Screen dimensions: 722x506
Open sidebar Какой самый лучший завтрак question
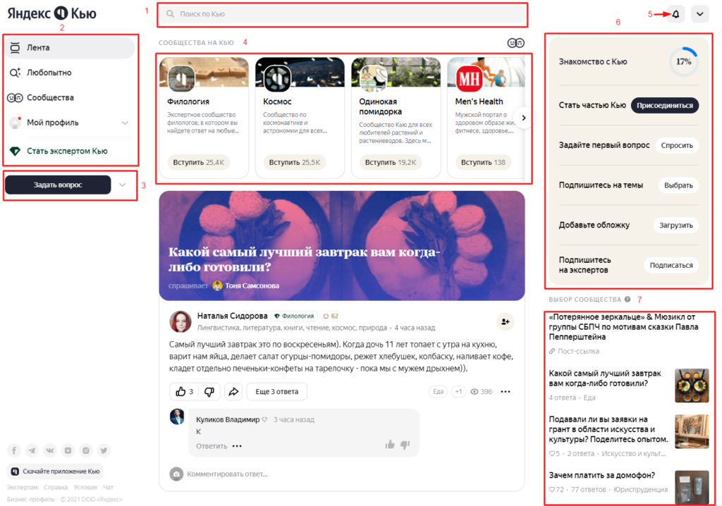(x=604, y=378)
